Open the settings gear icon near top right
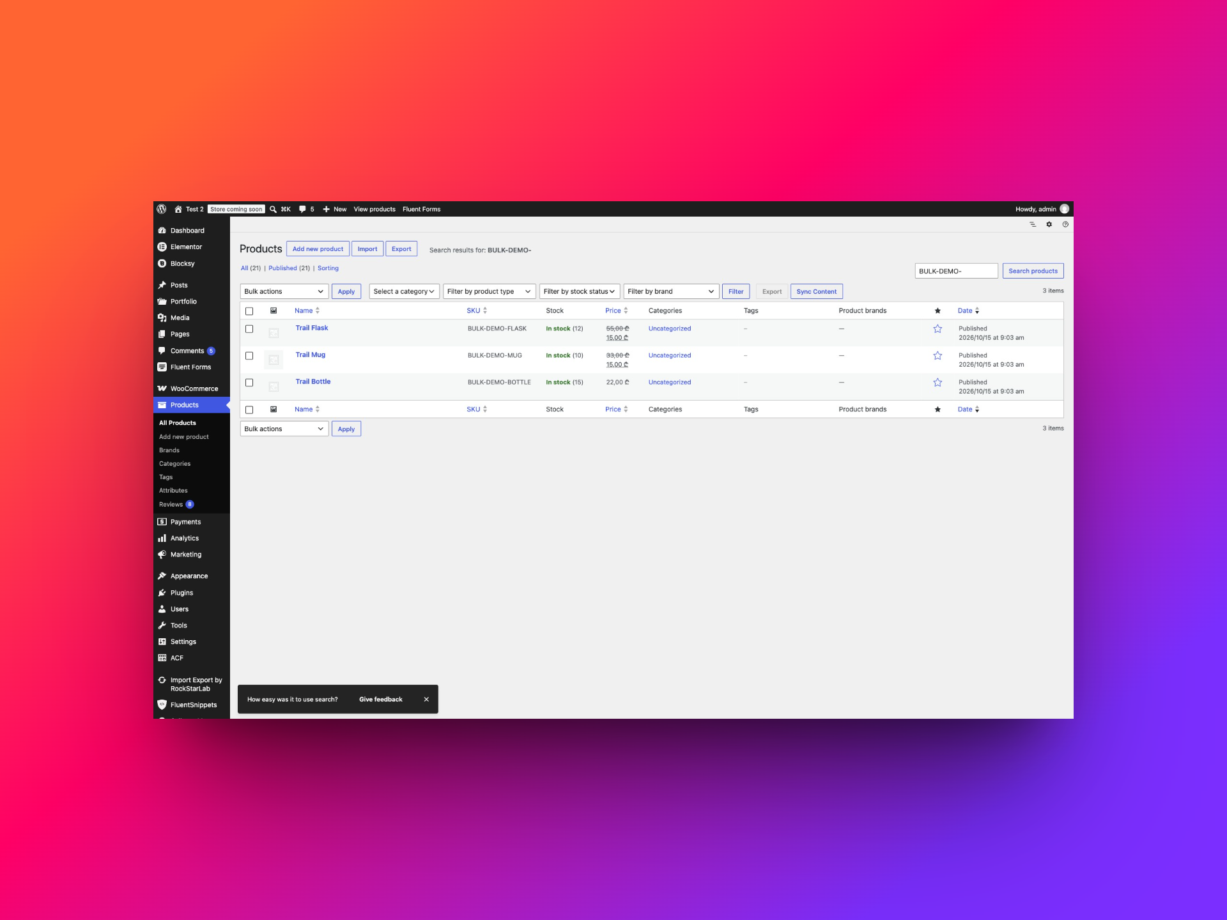This screenshot has width=1227, height=920. point(1049,224)
